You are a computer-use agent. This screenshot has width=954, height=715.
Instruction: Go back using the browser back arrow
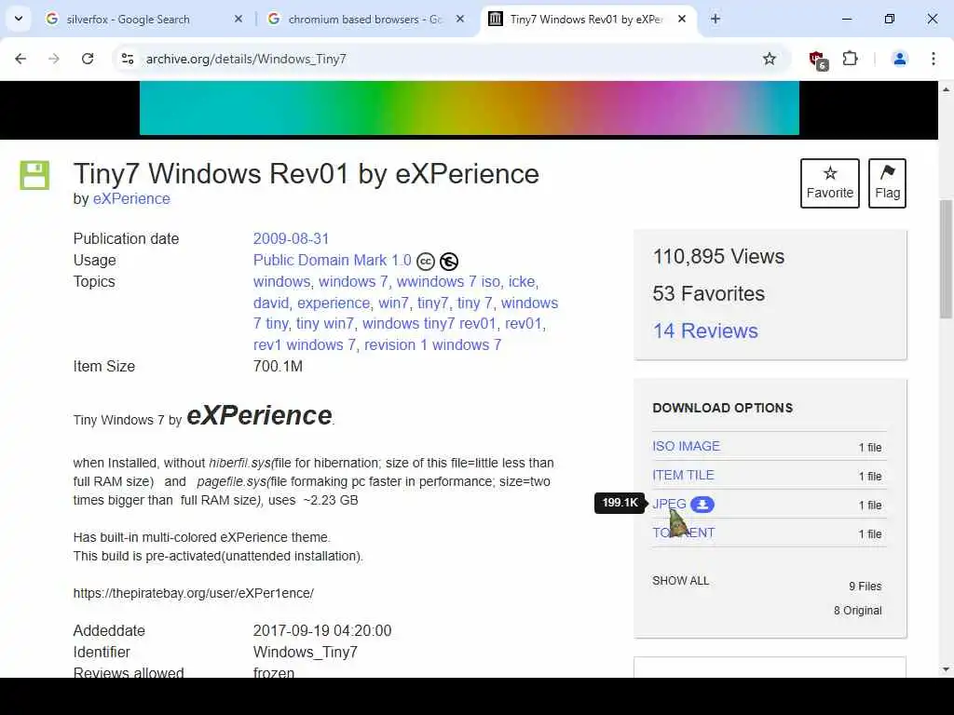(x=20, y=59)
